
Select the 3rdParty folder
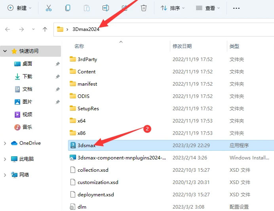(87, 59)
